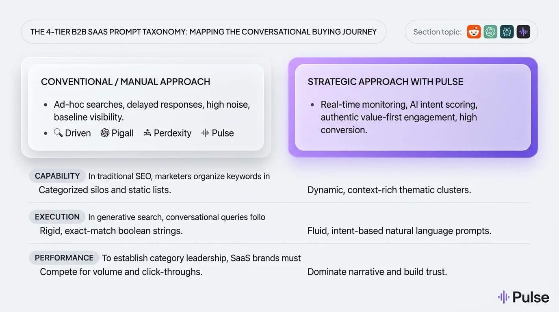559x312 pixels.
Task: Select the CAPABILITY tag
Action: coord(57,176)
